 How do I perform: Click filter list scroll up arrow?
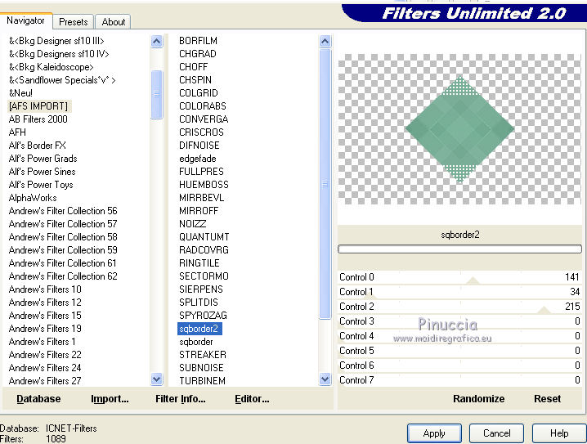(x=325, y=41)
